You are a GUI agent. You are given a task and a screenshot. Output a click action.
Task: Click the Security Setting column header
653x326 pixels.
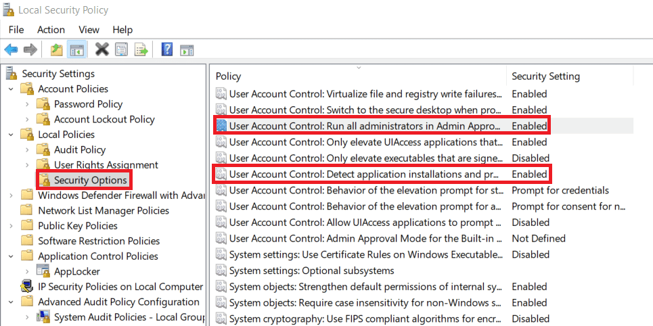coord(545,76)
